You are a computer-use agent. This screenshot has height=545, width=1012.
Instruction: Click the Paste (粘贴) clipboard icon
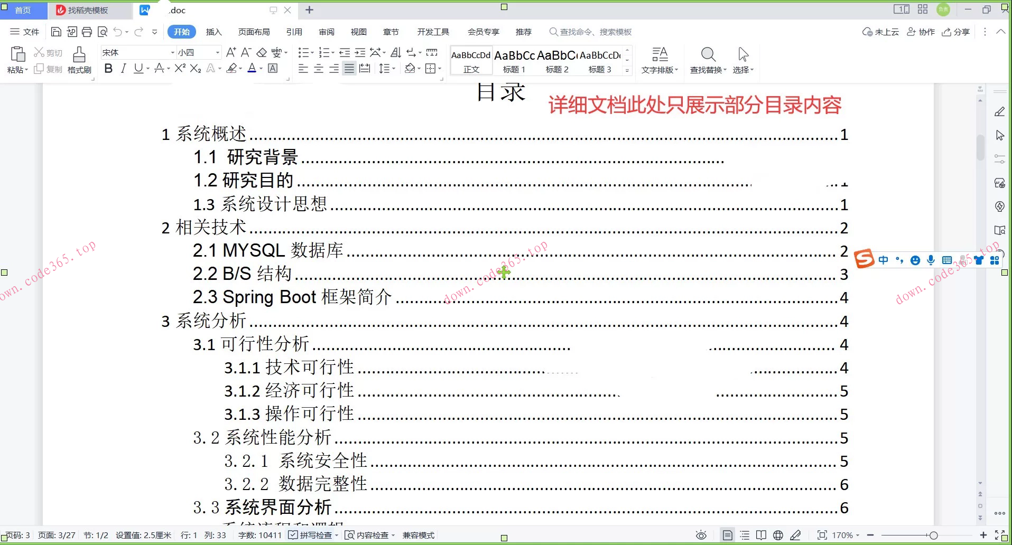pyautogui.click(x=17, y=54)
